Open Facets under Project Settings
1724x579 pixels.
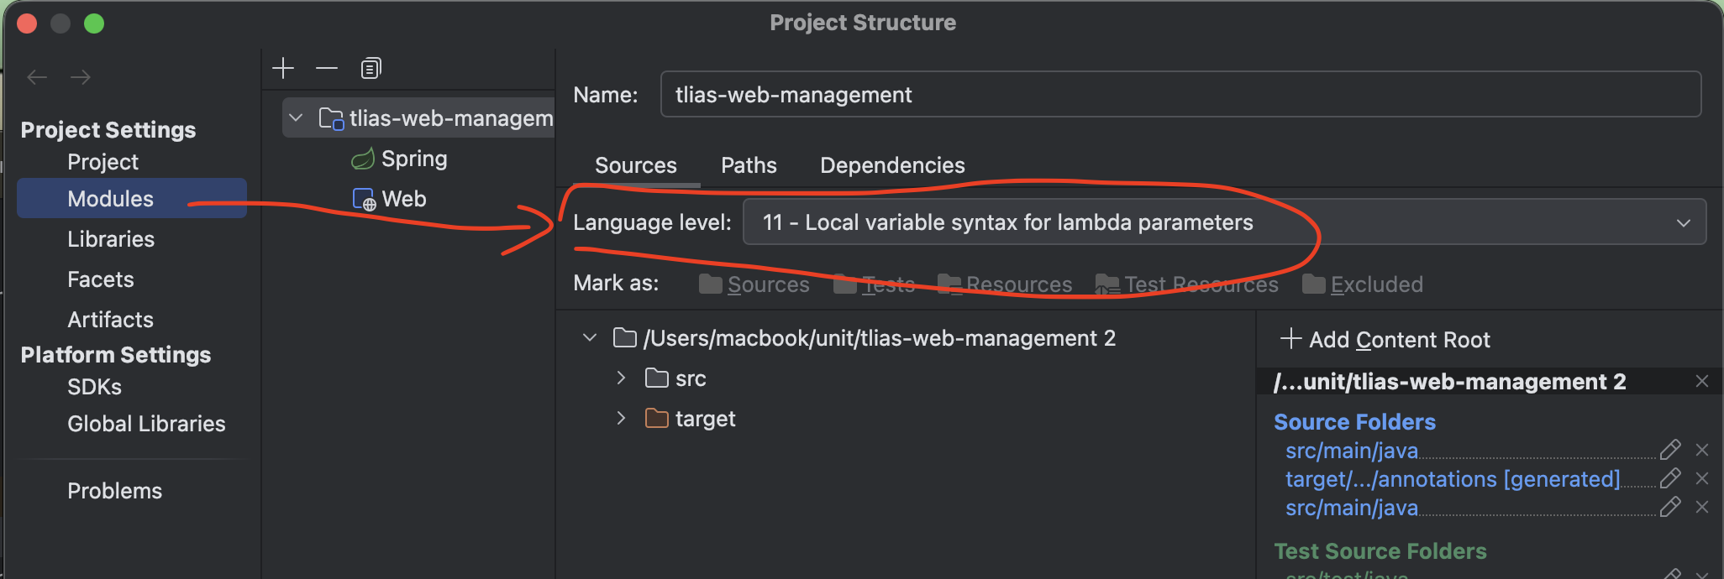click(x=101, y=279)
